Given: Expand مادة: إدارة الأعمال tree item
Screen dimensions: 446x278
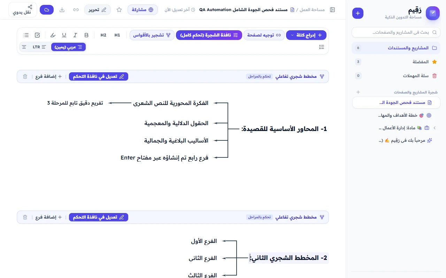Looking at the screenshot, I should [435, 128].
